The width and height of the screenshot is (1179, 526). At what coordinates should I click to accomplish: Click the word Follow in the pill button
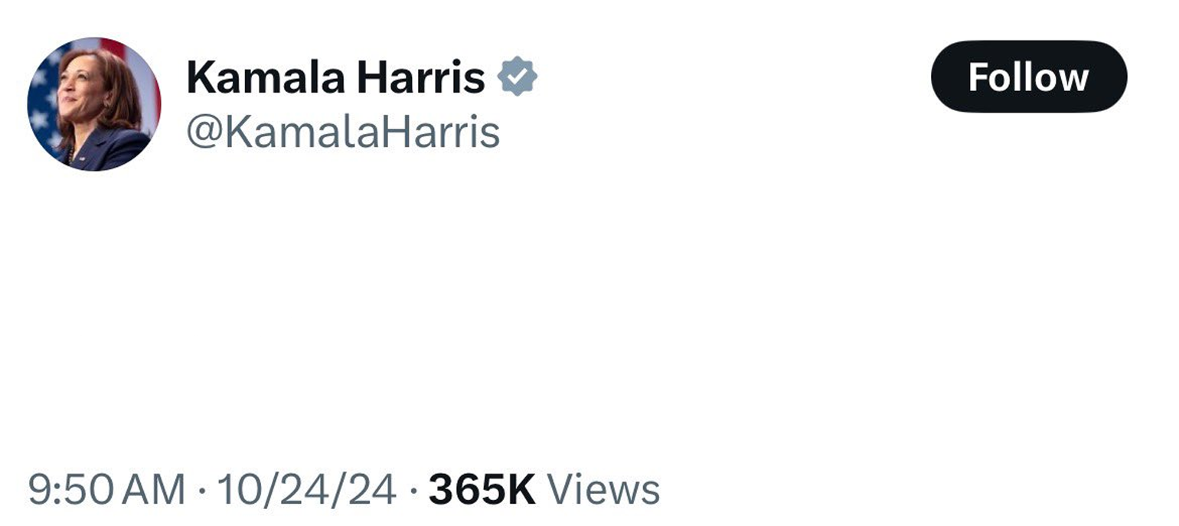pyautogui.click(x=1028, y=77)
